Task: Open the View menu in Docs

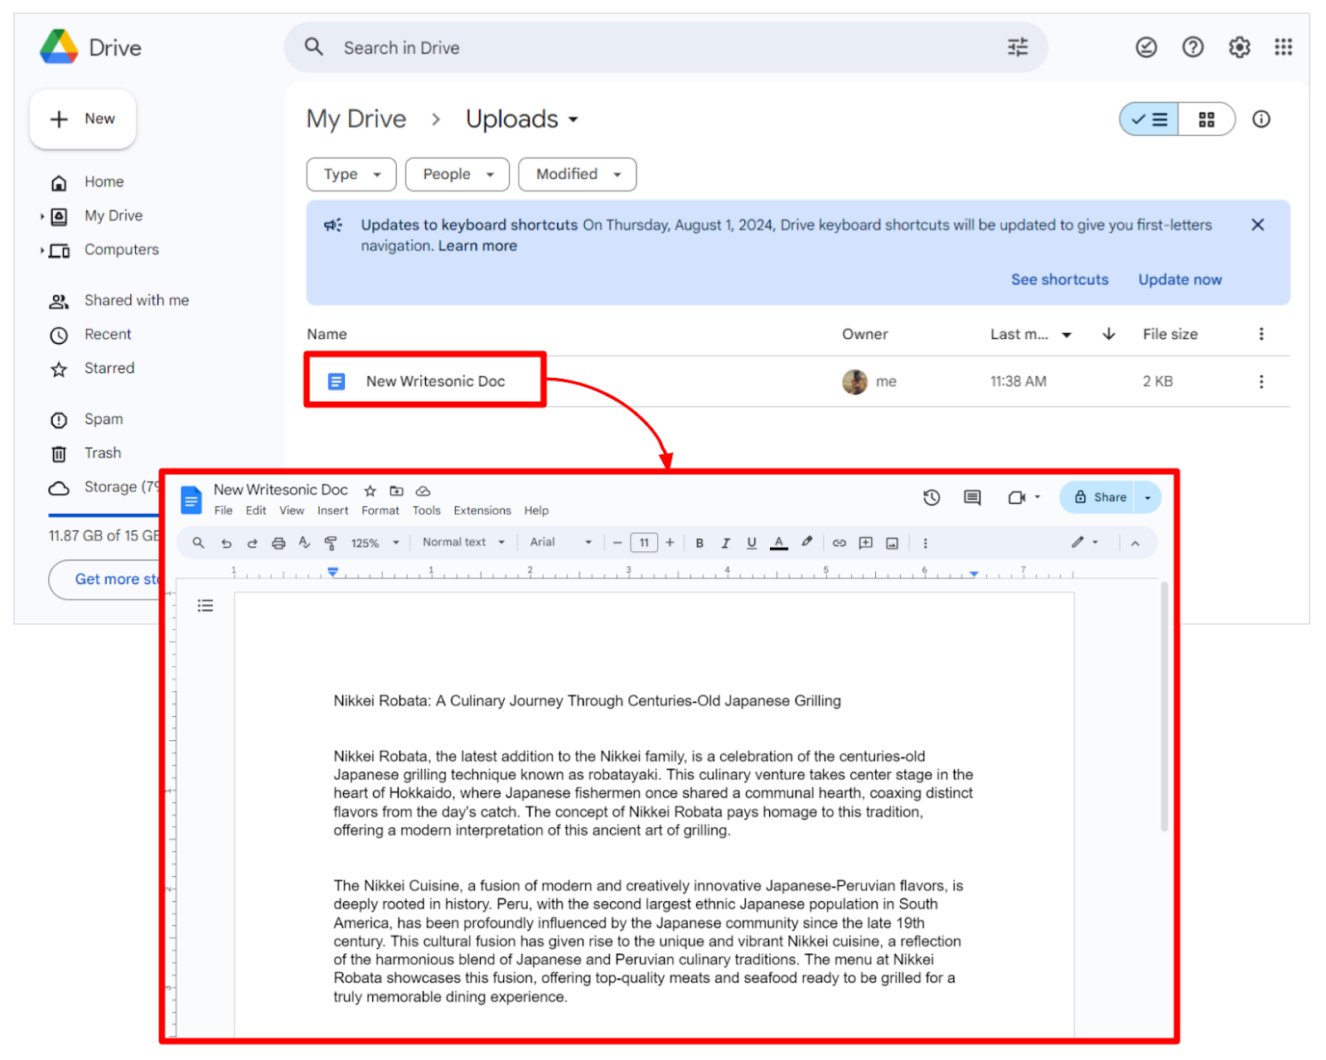Action: point(292,511)
